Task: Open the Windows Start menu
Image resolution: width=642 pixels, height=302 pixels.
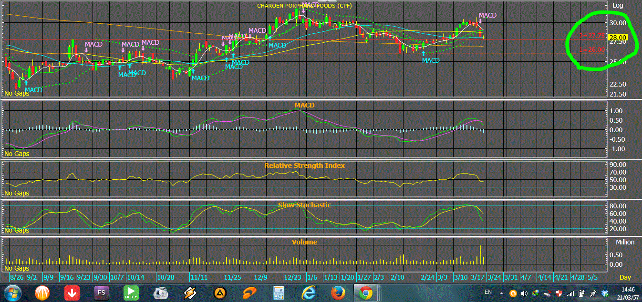Action: [x=12, y=293]
